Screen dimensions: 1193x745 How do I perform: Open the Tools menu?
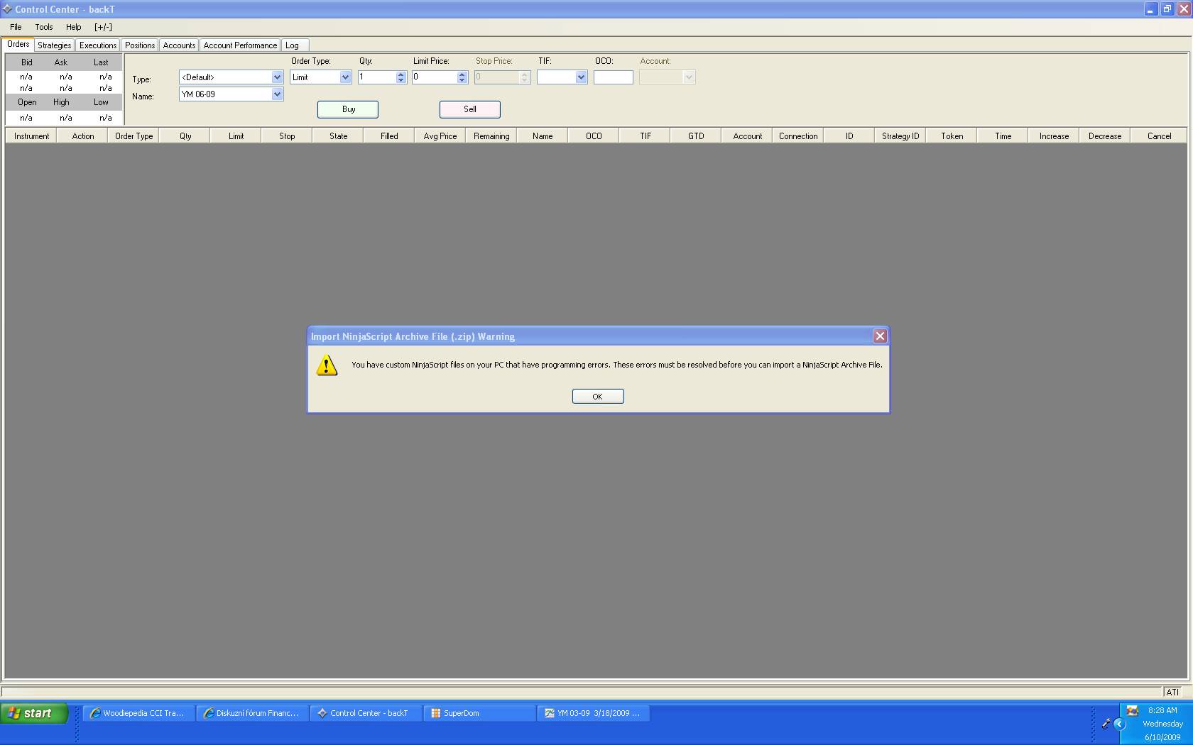(x=44, y=27)
